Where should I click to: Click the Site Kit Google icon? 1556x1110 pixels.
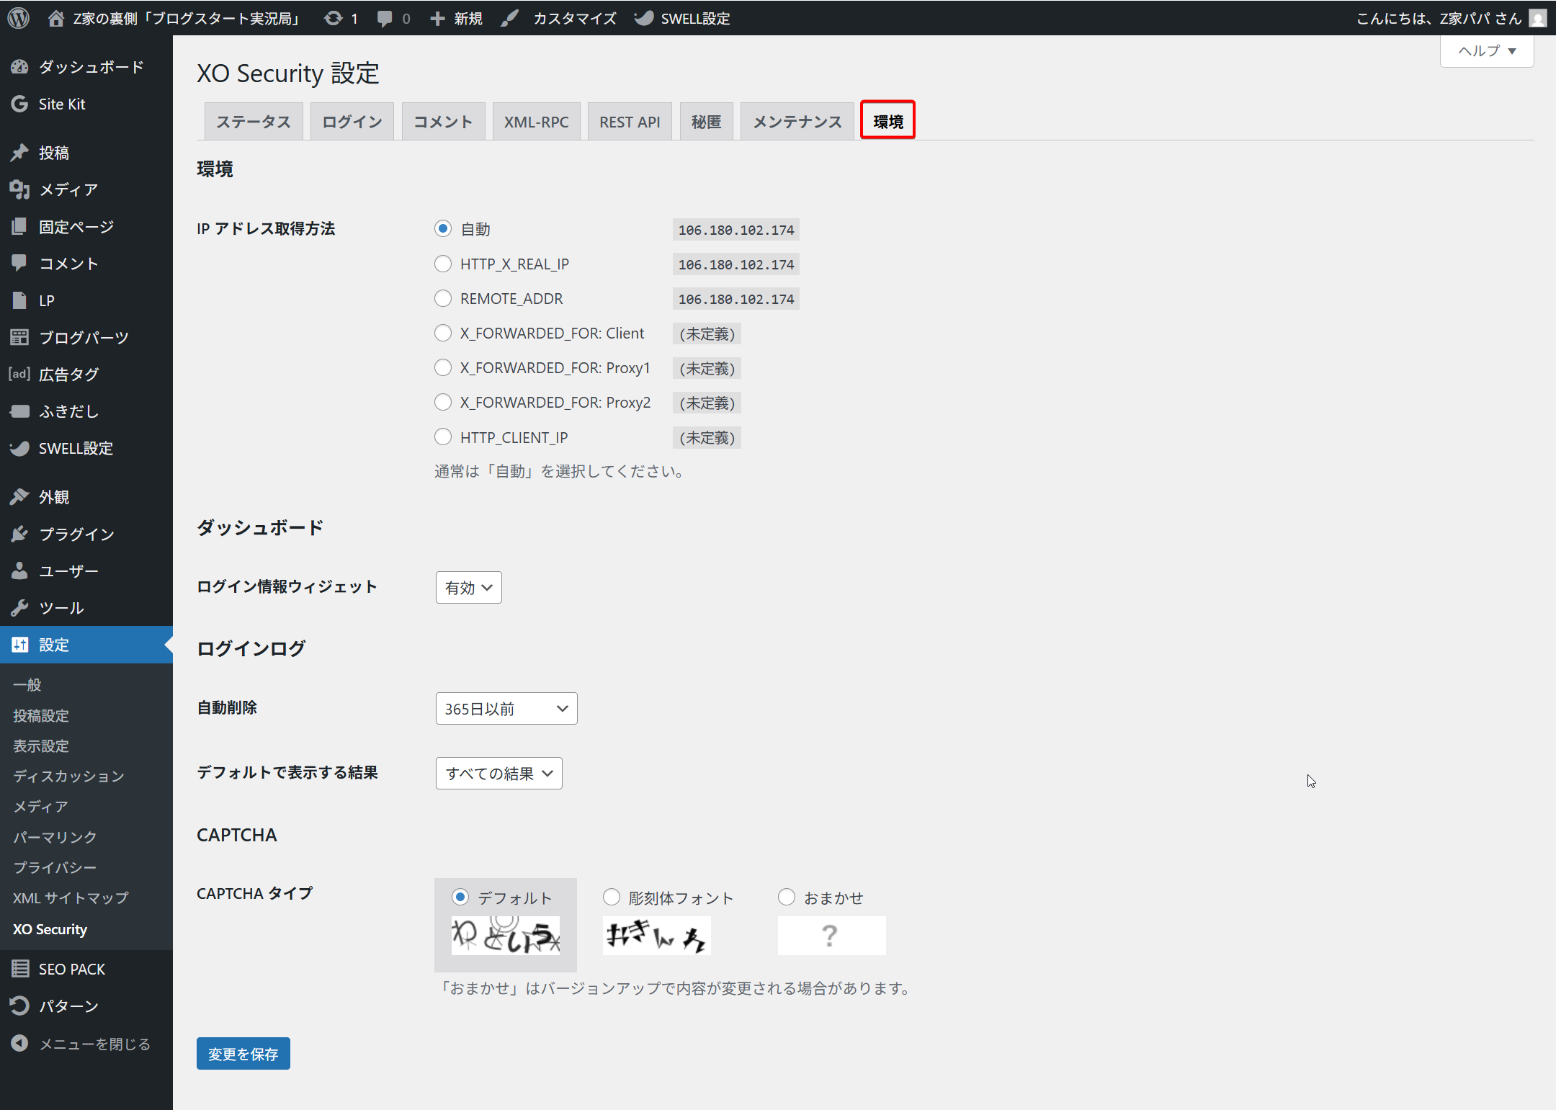coord(19,104)
